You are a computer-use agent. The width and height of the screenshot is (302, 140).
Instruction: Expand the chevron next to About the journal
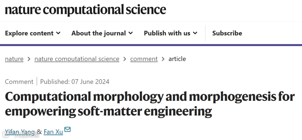point(131,33)
